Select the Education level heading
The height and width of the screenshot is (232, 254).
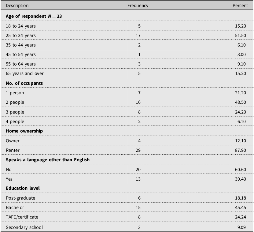tap(23, 188)
